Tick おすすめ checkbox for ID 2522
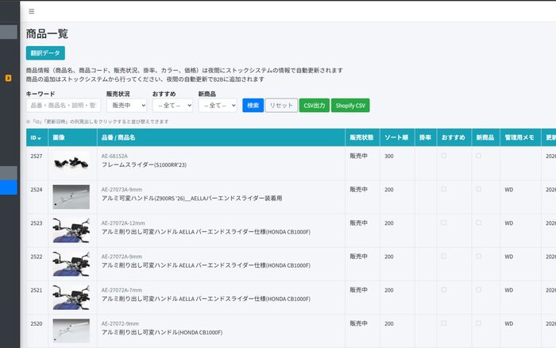 (443, 256)
